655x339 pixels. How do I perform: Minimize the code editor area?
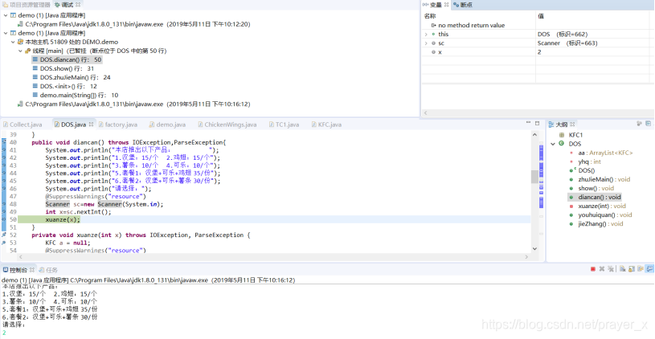coord(529,123)
